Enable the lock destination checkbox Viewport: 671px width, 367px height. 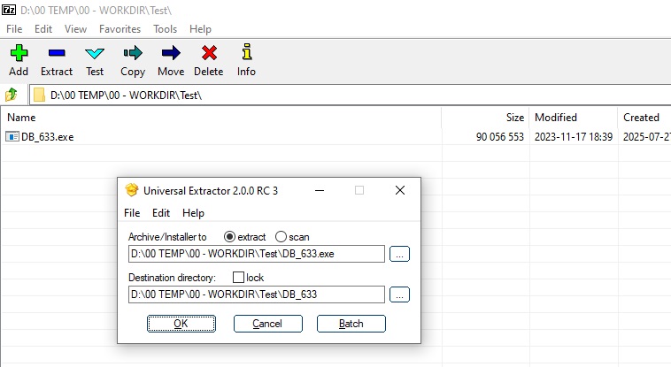(x=238, y=277)
